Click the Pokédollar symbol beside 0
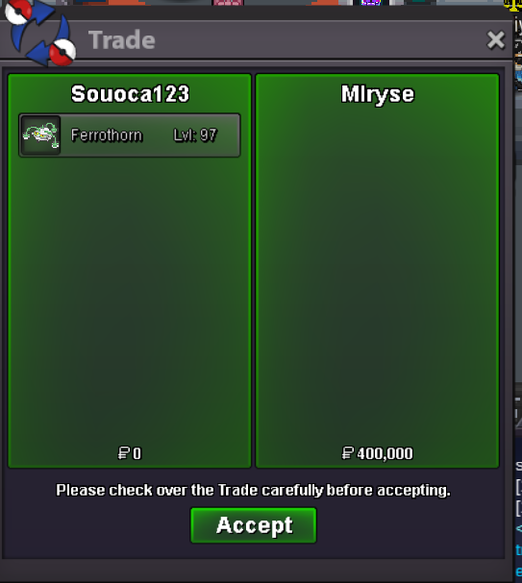Image resolution: width=522 pixels, height=583 pixels. [x=123, y=453]
